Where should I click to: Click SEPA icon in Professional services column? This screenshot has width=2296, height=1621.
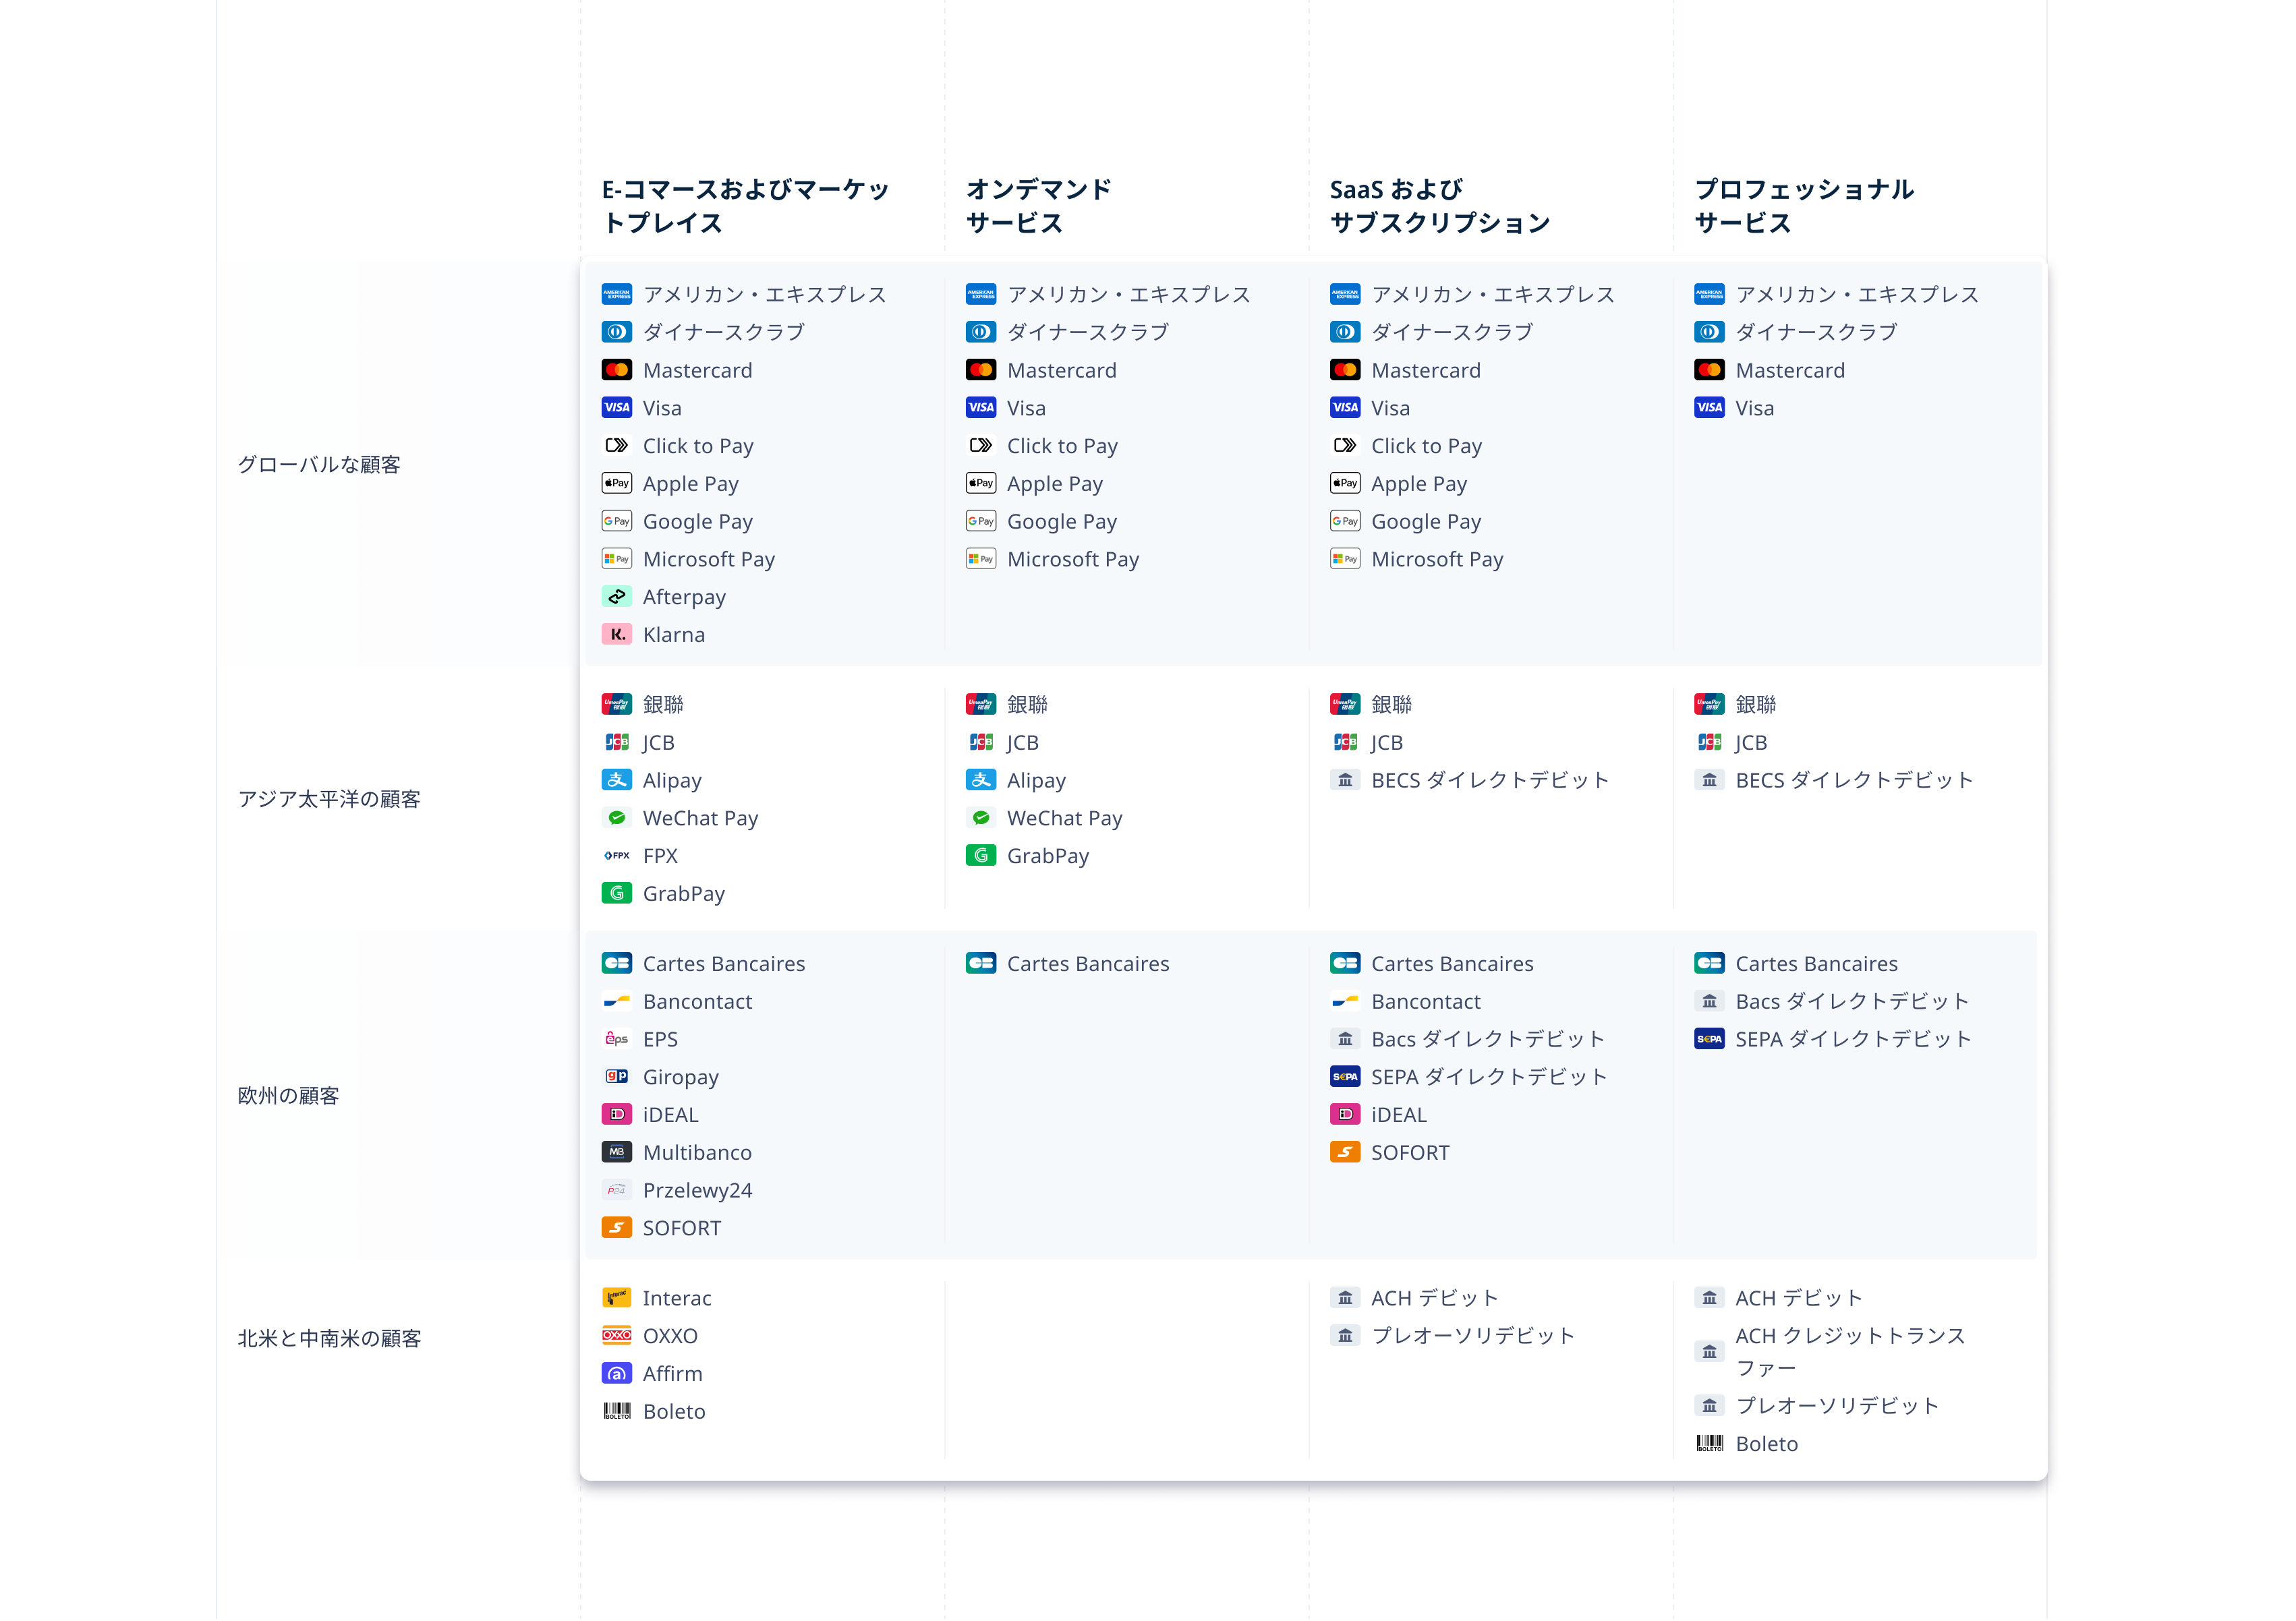coord(1709,1039)
